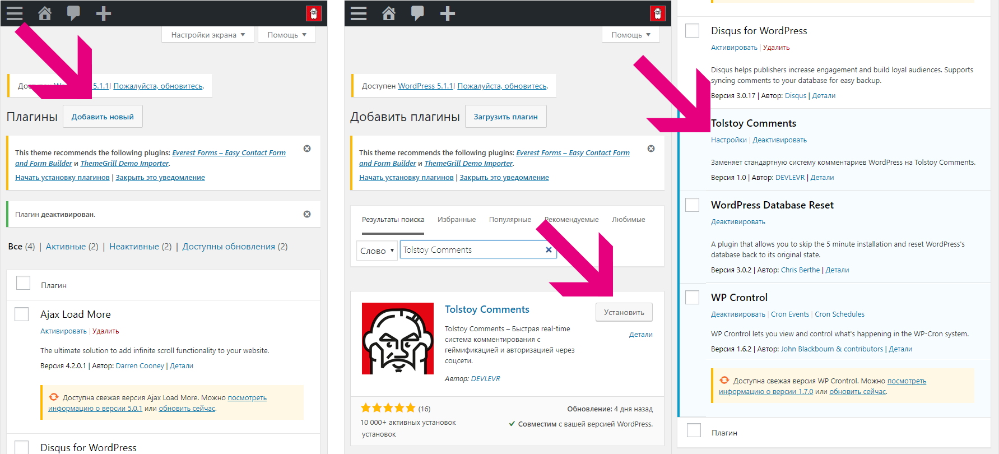The height and width of the screenshot is (454, 999).
Task: Open the hamburger menu on the Плагины page
Action: (x=15, y=13)
